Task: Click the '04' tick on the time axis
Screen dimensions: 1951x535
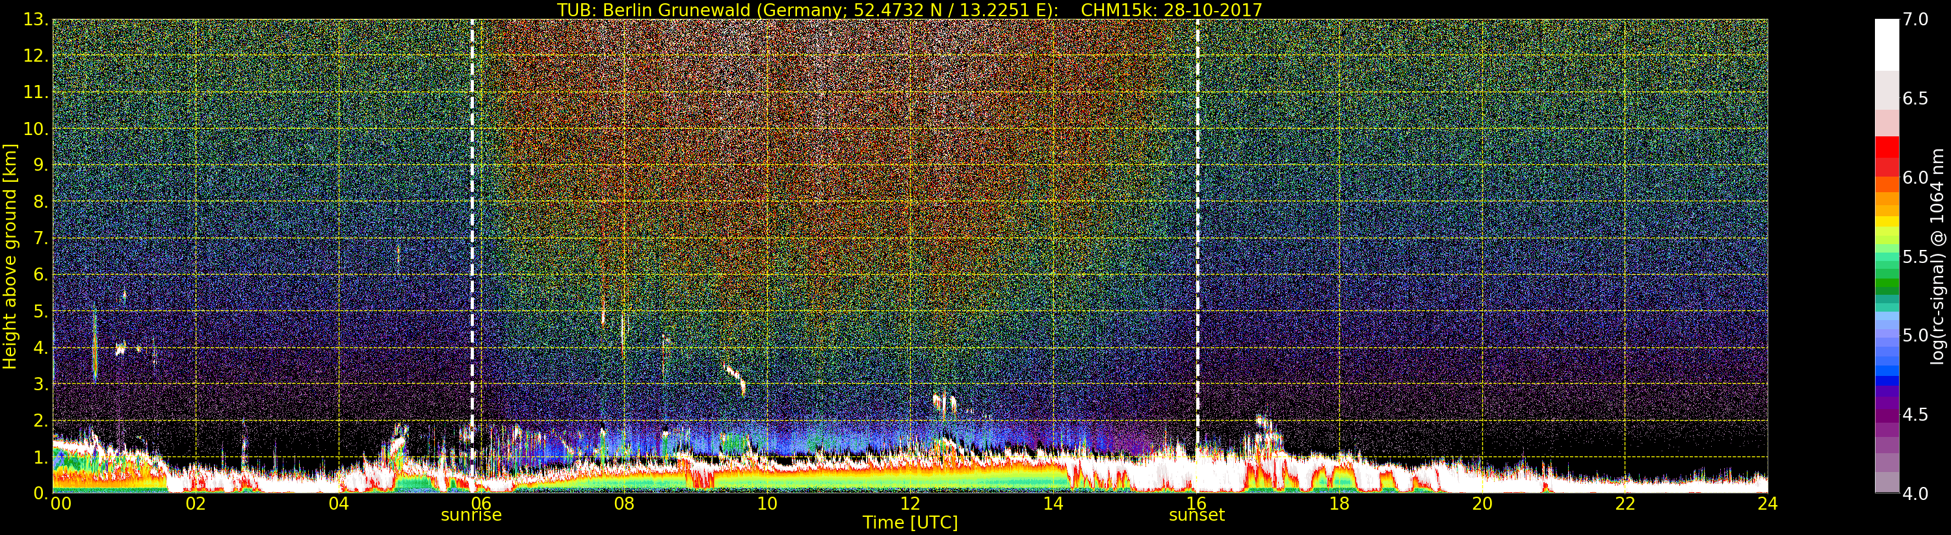Action: [339, 503]
